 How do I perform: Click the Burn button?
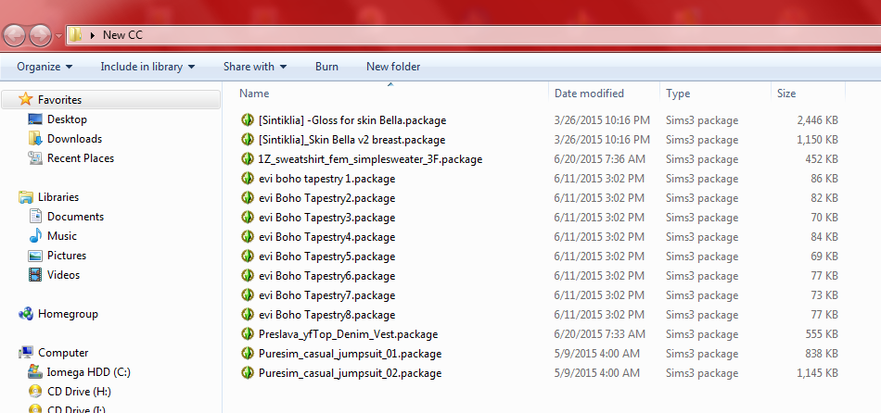click(x=326, y=67)
